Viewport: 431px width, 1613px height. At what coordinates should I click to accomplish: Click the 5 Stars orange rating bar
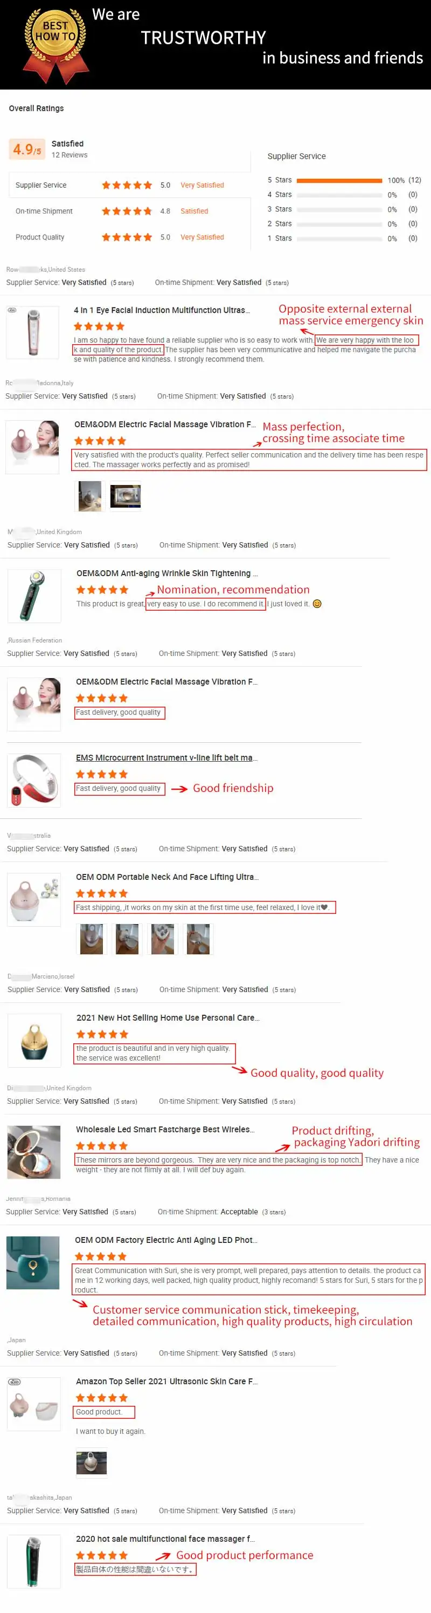coord(339,180)
